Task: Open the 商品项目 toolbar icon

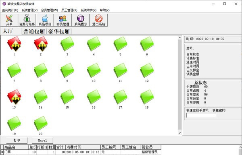Action: click(x=45, y=20)
